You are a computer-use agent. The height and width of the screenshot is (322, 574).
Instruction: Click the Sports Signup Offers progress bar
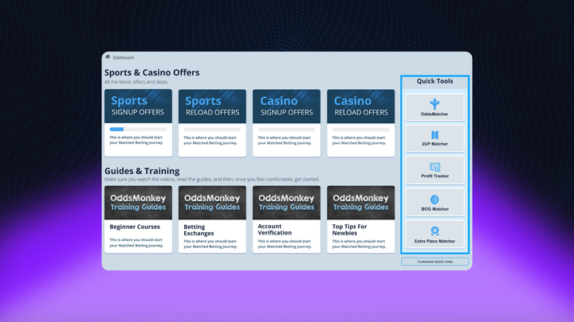[x=138, y=129]
